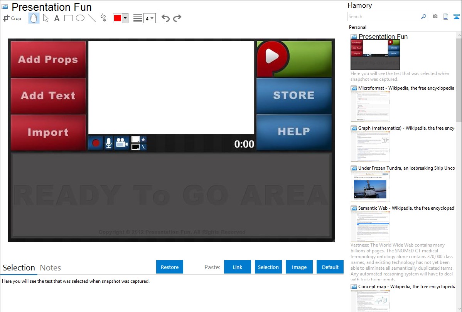Image resolution: width=462 pixels, height=312 pixels.
Task: Click the STORE button
Action: click(x=294, y=95)
